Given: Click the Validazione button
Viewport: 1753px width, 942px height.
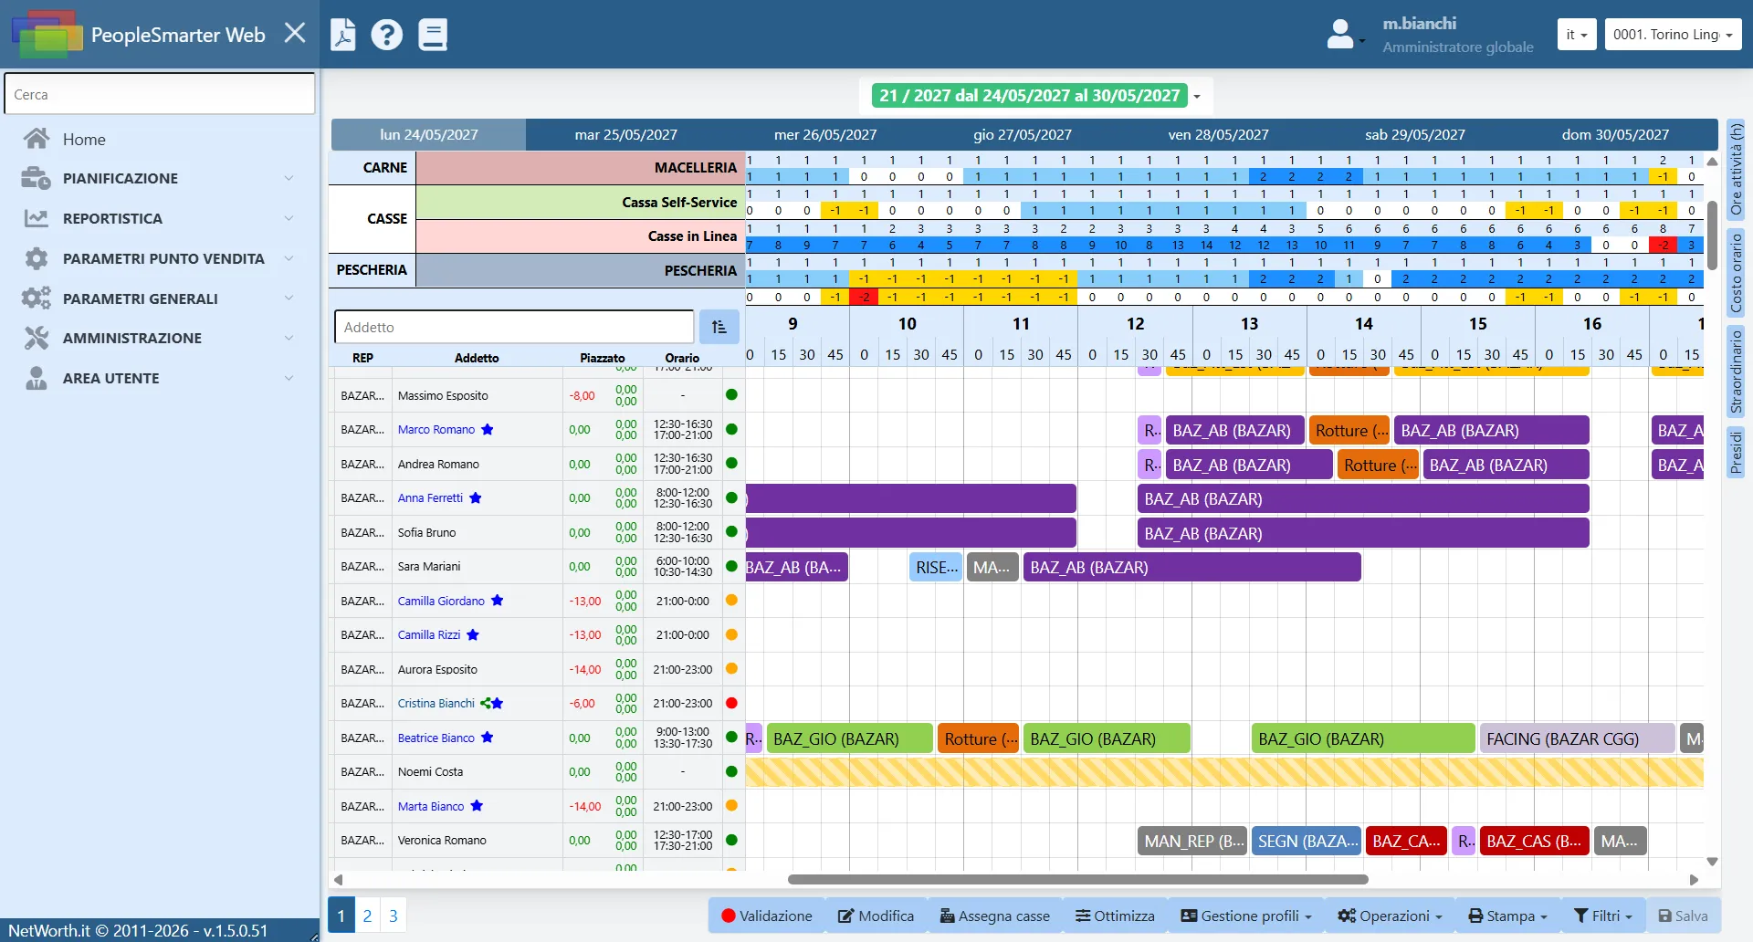Looking at the screenshot, I should pyautogui.click(x=767, y=916).
